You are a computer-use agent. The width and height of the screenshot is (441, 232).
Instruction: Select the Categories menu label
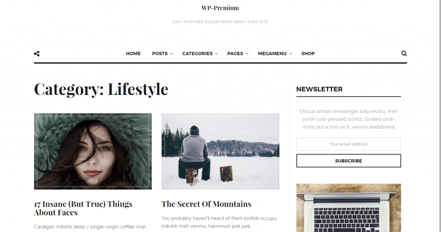point(197,53)
